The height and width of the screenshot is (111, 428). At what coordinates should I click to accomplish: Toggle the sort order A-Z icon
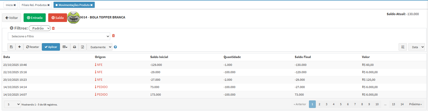point(403,47)
